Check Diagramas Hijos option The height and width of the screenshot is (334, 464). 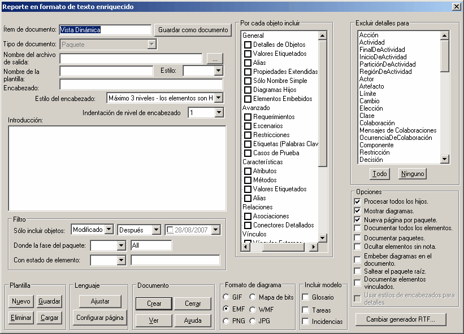[248, 90]
